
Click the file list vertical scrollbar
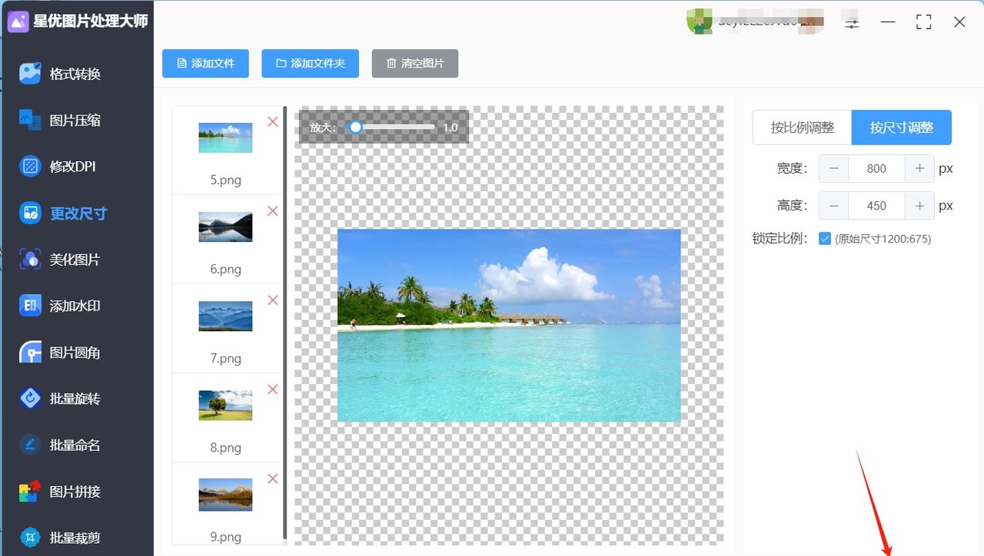click(285, 323)
